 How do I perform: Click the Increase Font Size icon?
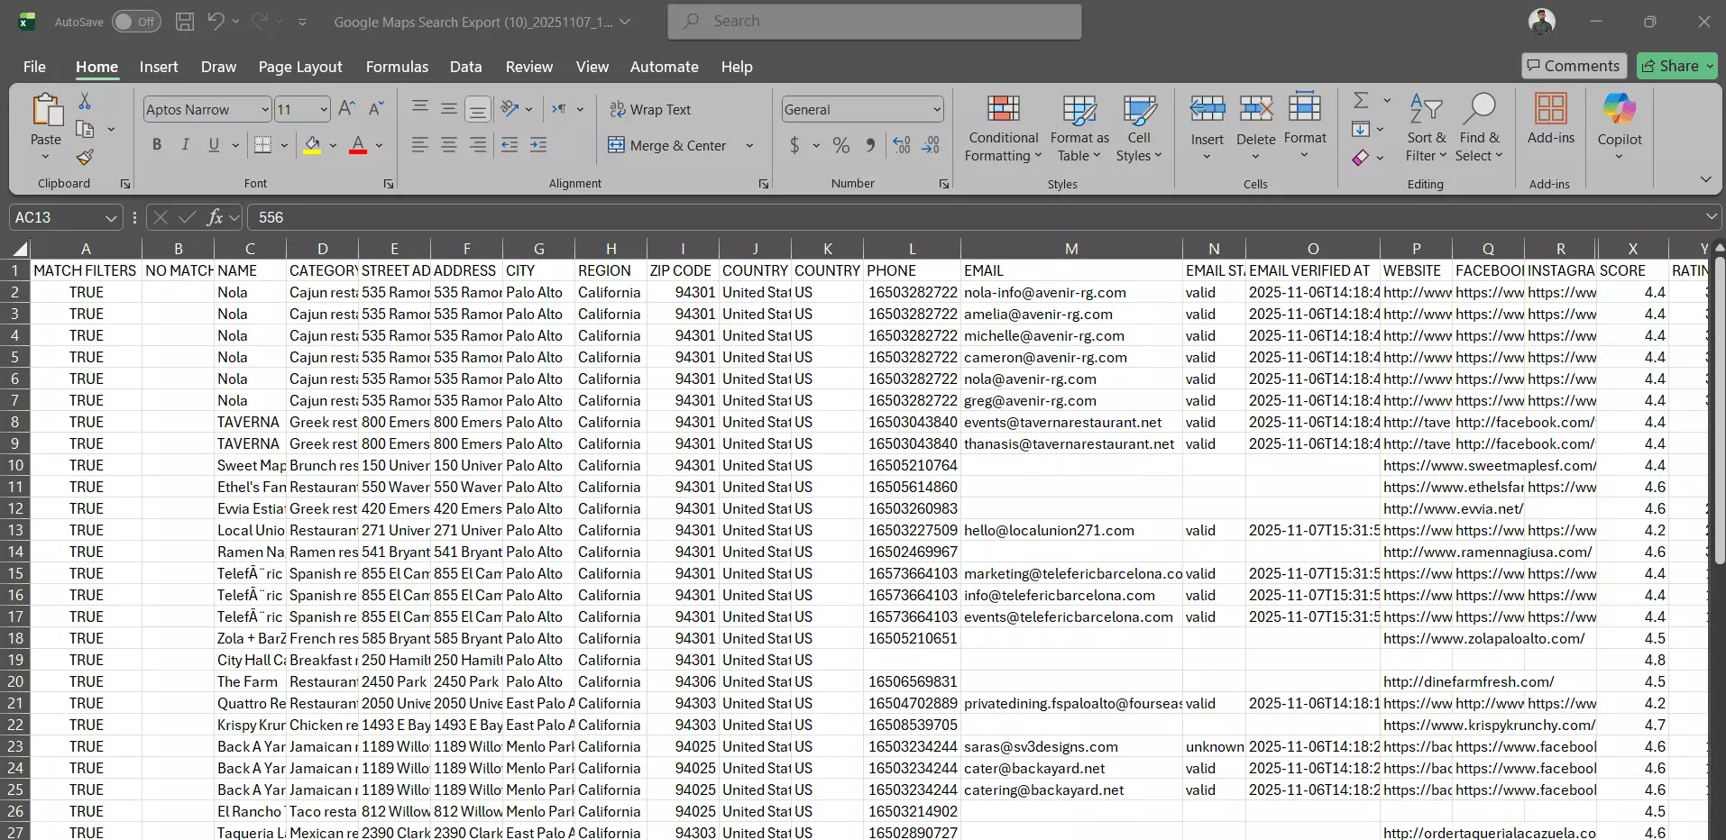tap(346, 109)
